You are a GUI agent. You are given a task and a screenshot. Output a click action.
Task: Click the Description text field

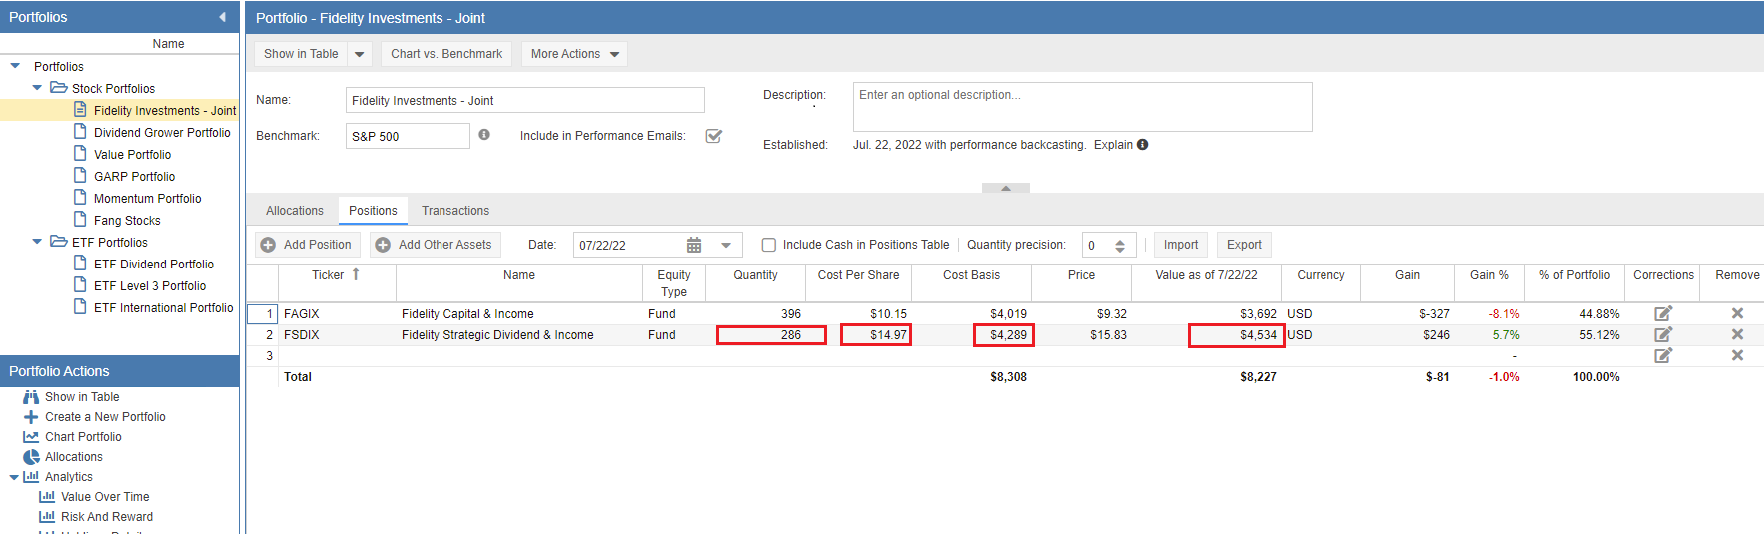pyautogui.click(x=1082, y=107)
